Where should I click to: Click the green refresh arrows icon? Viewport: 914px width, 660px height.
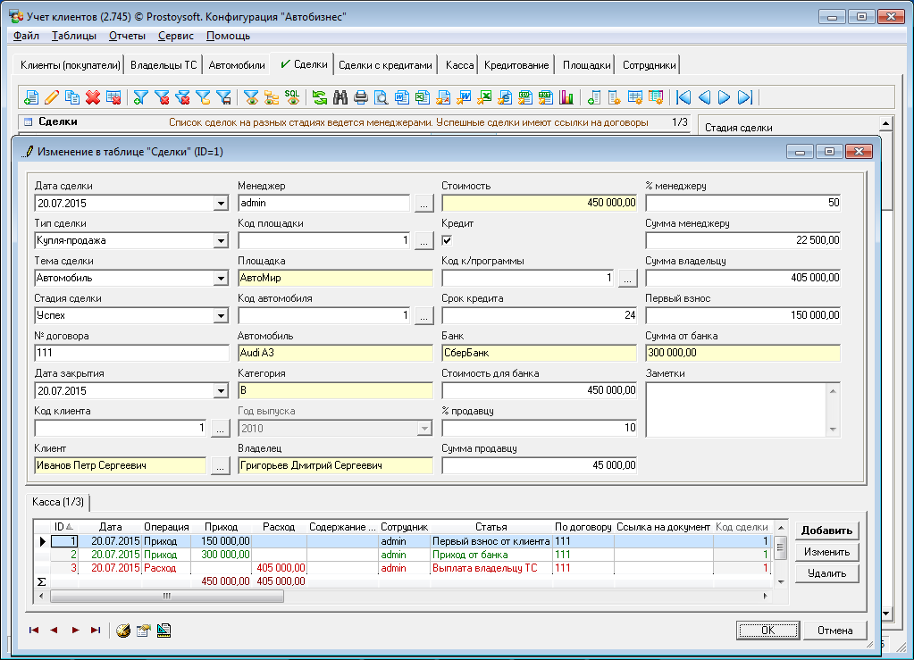(x=319, y=97)
